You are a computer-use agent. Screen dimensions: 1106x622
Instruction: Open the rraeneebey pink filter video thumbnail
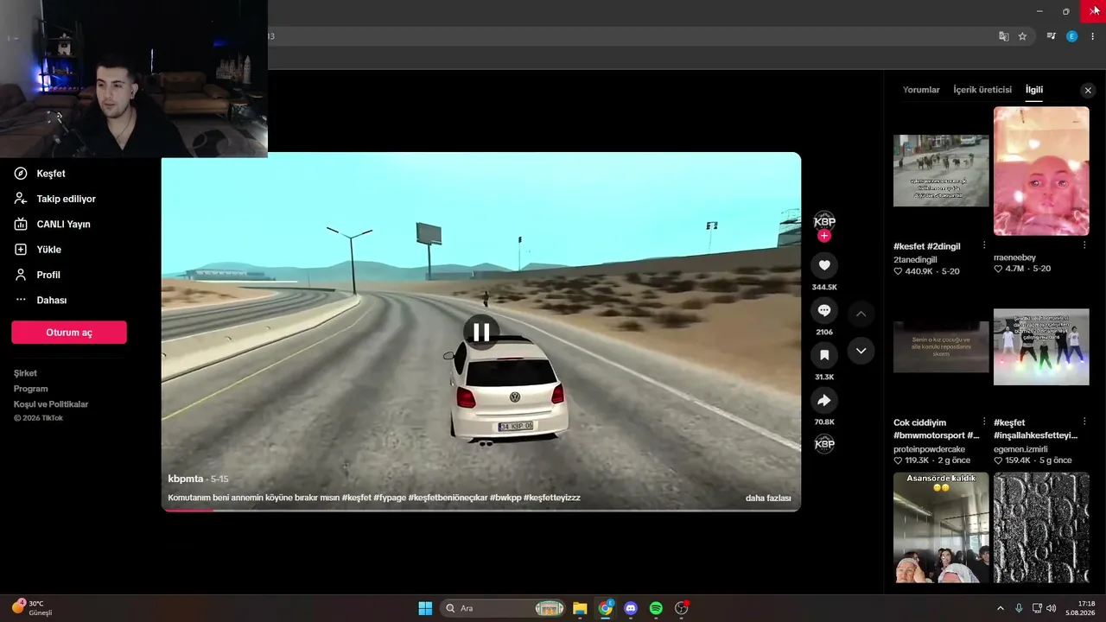1041,171
